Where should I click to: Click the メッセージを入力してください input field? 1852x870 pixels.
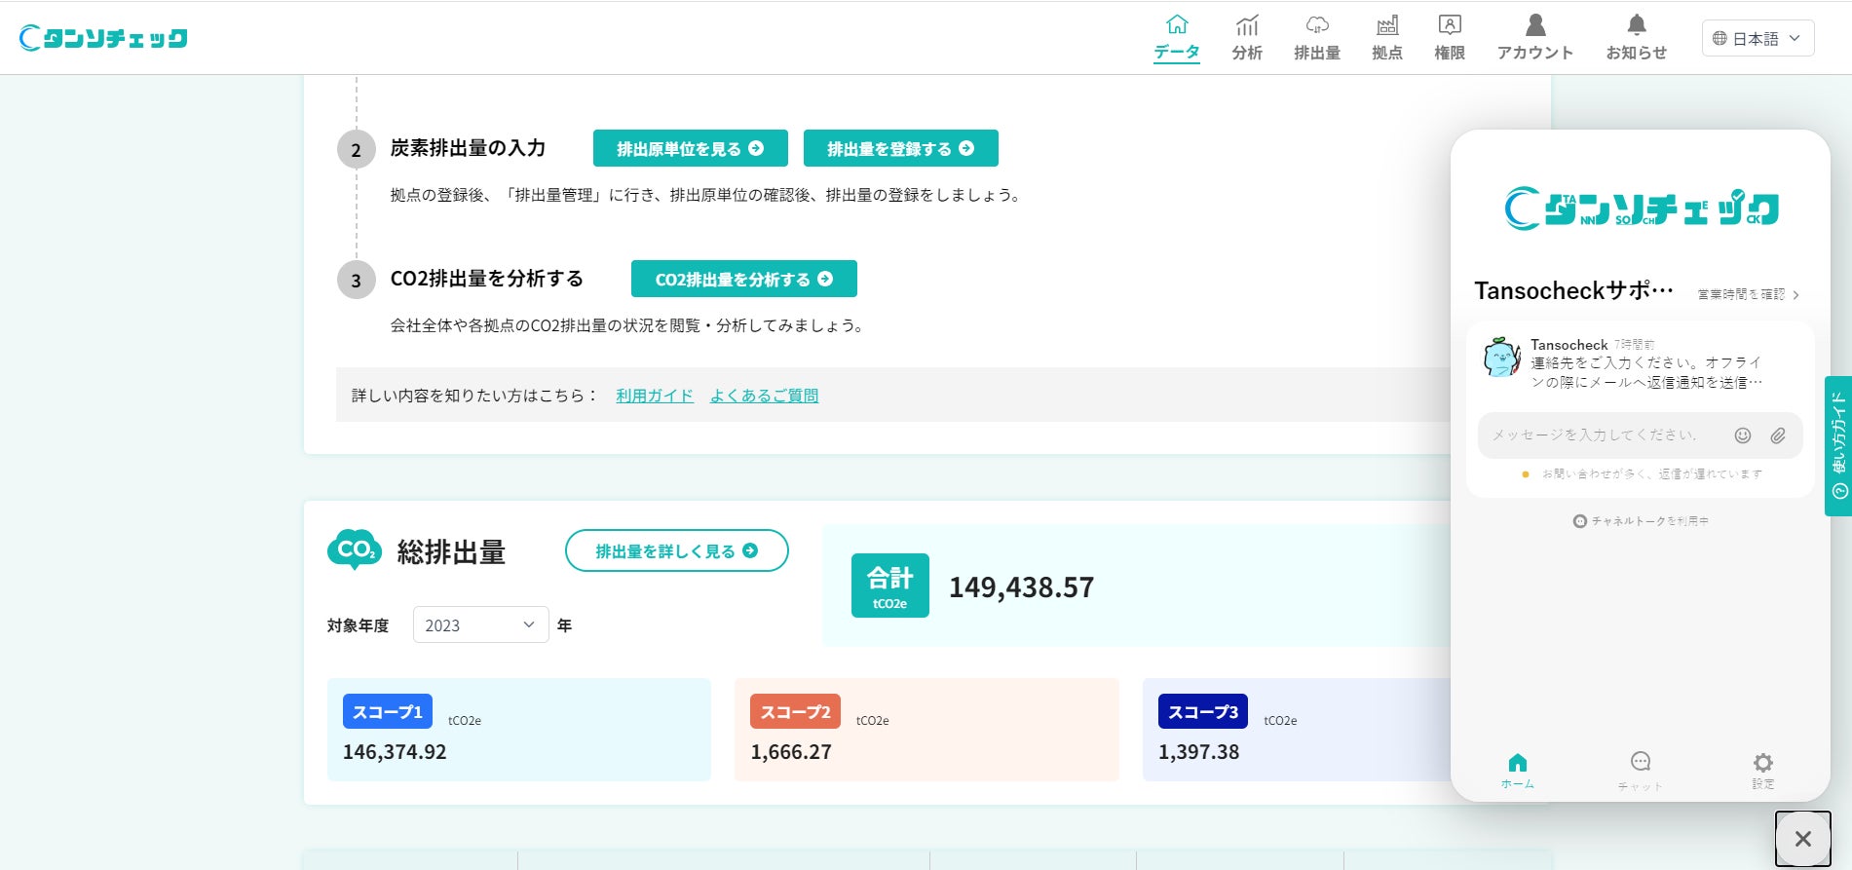(x=1607, y=435)
